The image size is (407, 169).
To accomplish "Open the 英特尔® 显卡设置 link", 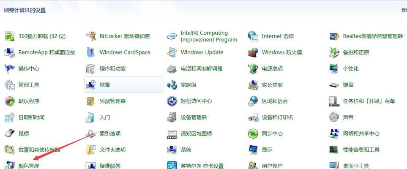I will [202, 166].
